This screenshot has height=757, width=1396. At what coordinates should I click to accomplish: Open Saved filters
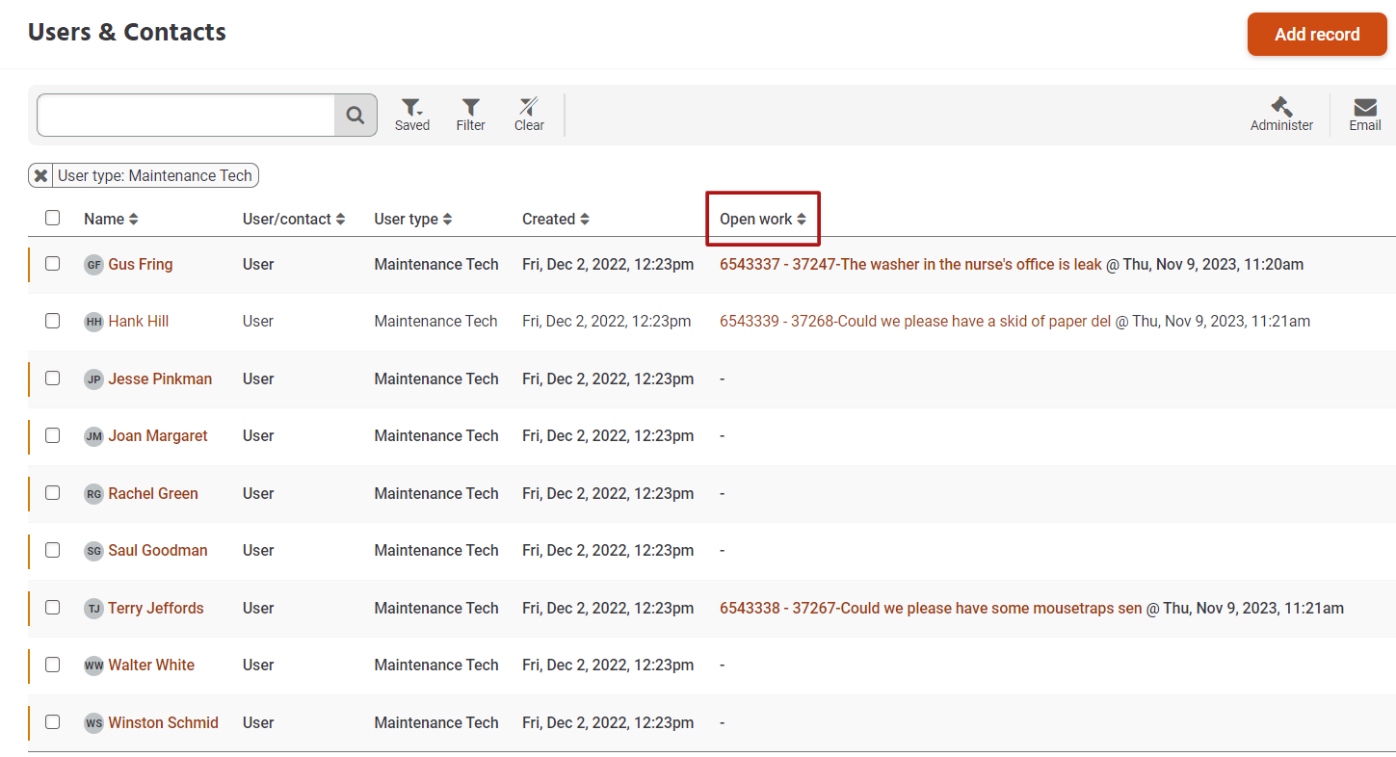coord(412,115)
